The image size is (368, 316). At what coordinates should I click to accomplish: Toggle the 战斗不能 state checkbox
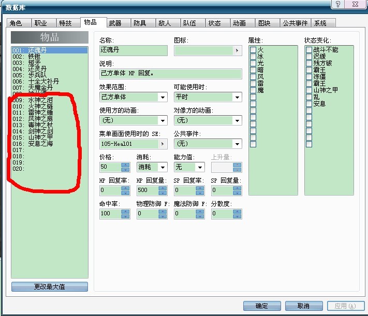[309, 50]
